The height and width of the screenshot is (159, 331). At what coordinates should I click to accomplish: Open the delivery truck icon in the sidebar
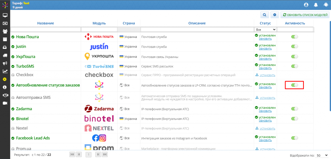pyautogui.click(x=5, y=55)
